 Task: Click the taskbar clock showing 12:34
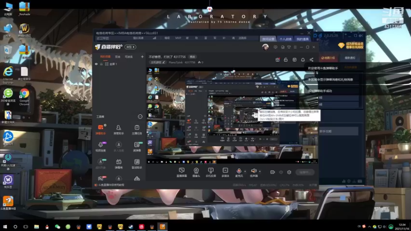[402, 226]
